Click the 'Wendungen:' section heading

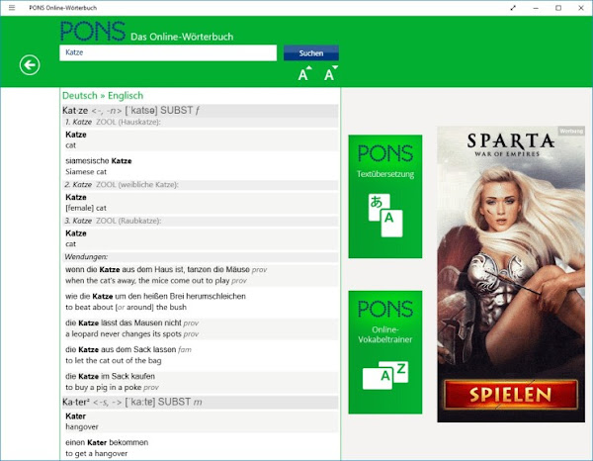click(86, 256)
